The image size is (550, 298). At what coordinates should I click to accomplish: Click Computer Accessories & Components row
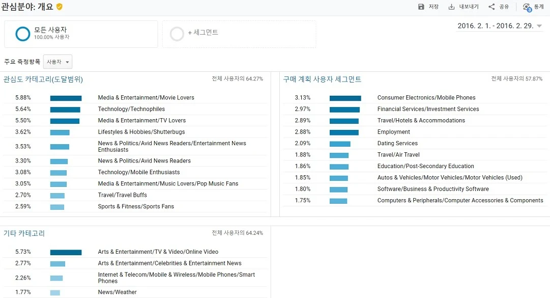pos(415,200)
